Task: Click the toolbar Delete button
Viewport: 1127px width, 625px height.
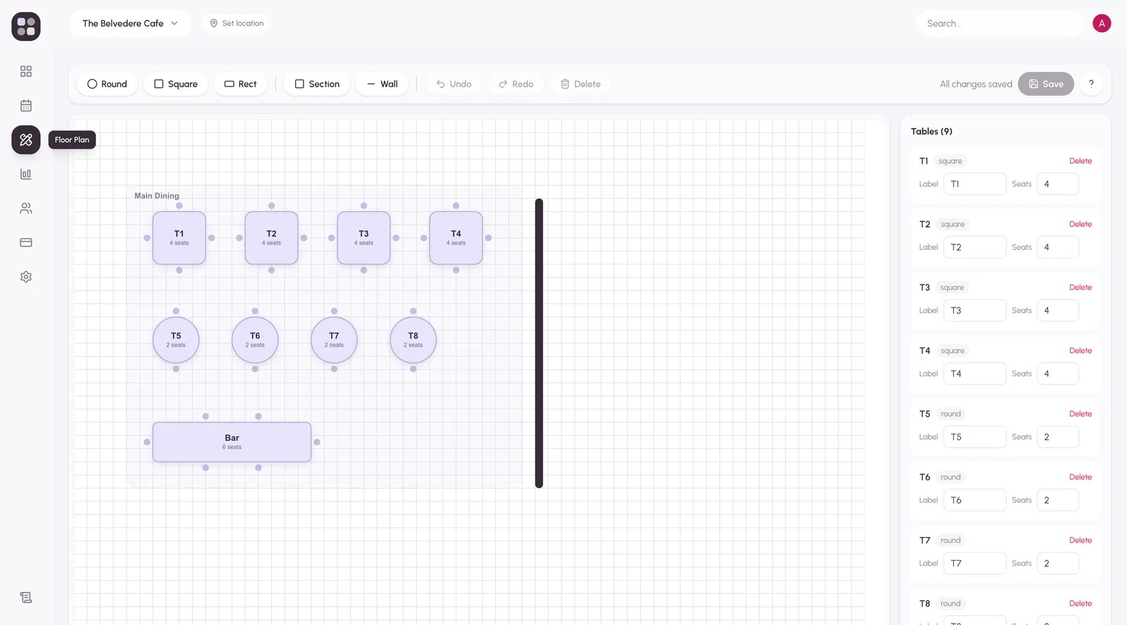Action: (580, 84)
